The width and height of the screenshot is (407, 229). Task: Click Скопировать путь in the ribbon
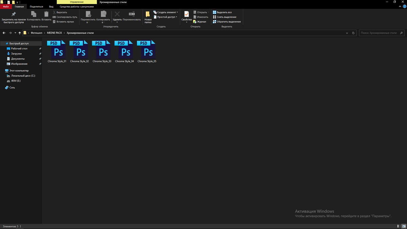click(x=65, y=17)
